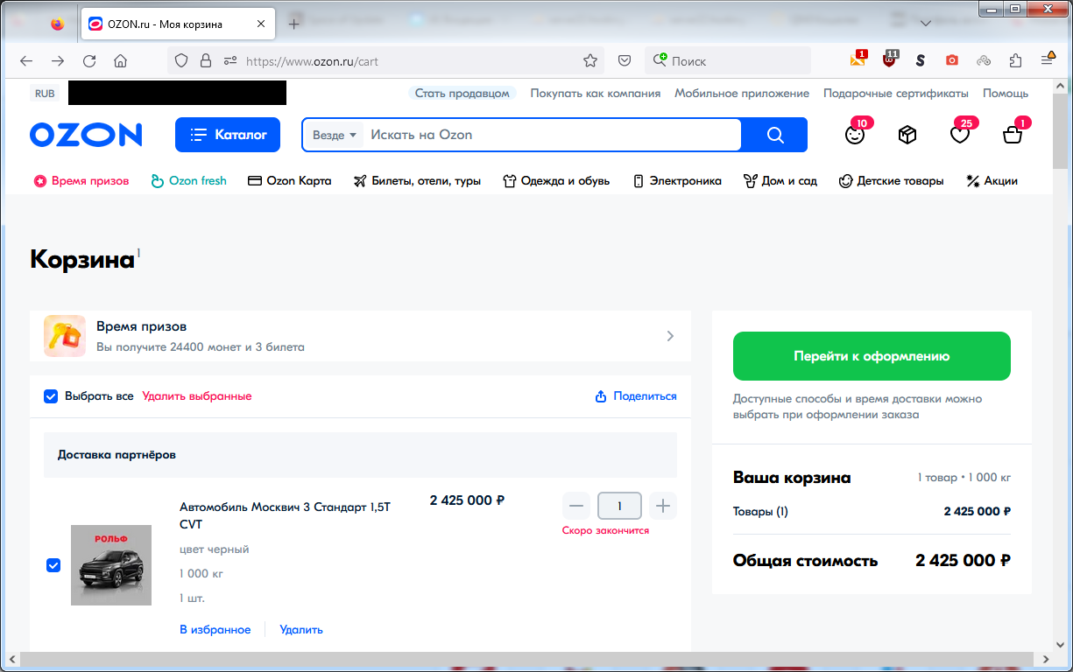Click the Firefox browser back arrow

pyautogui.click(x=26, y=61)
